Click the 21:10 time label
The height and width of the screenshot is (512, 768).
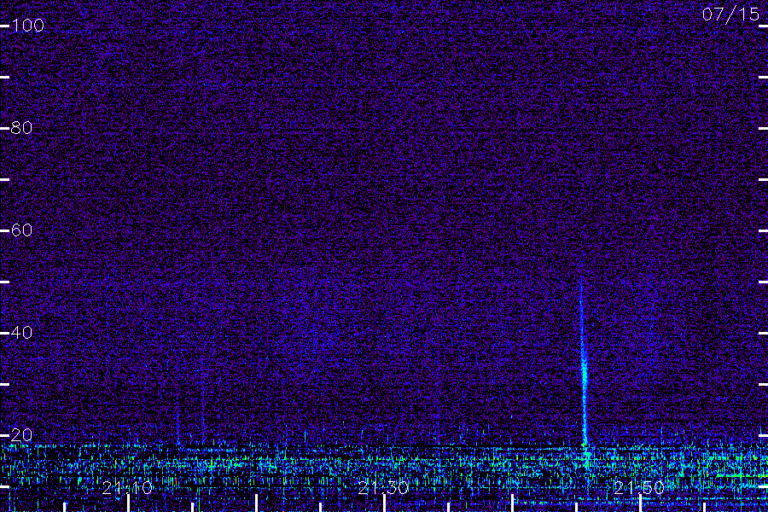point(127,487)
